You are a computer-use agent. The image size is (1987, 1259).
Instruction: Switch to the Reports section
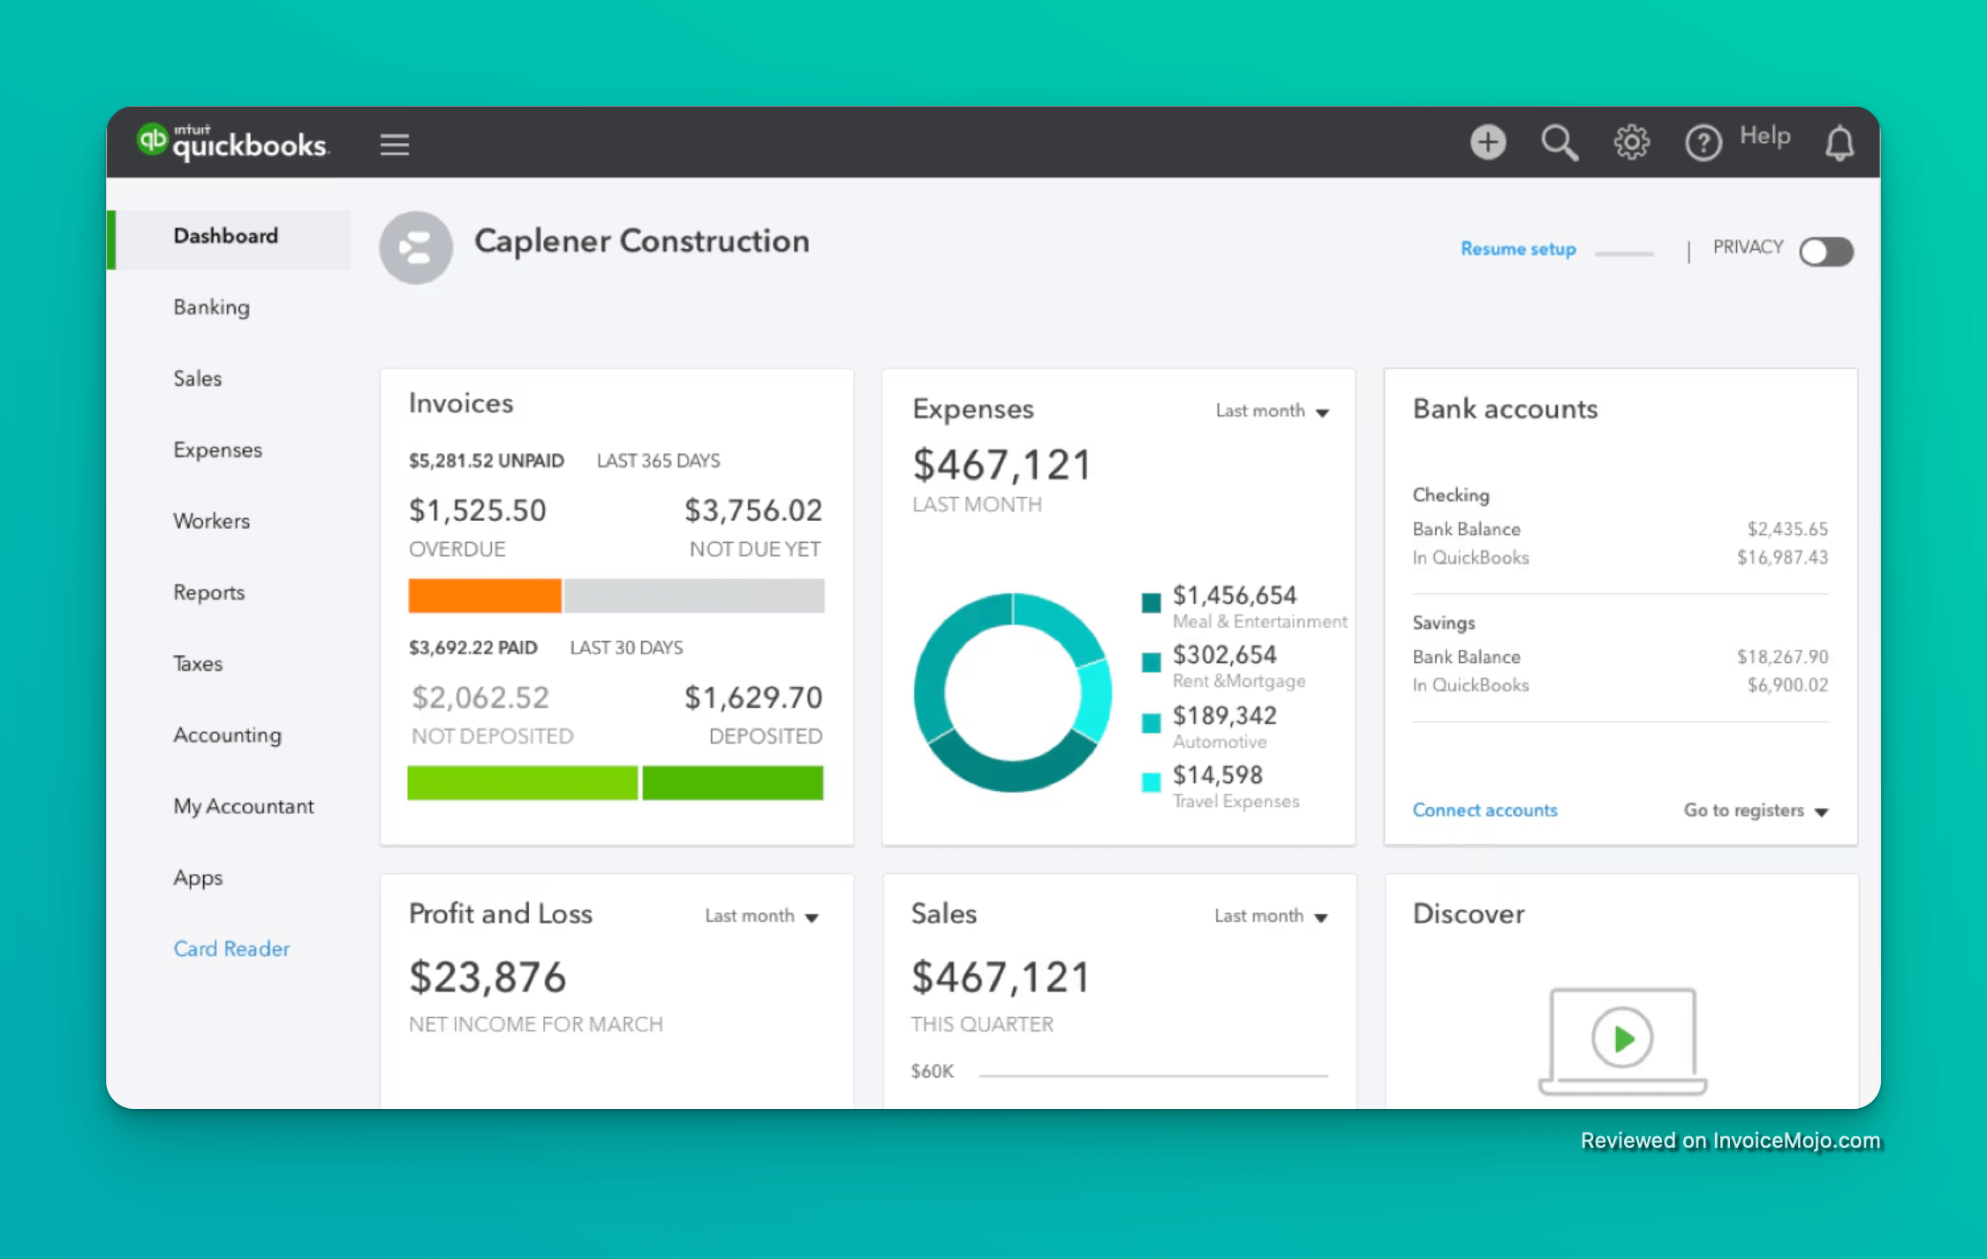209,592
